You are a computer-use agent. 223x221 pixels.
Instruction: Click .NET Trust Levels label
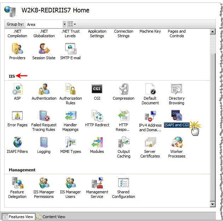[70, 34]
